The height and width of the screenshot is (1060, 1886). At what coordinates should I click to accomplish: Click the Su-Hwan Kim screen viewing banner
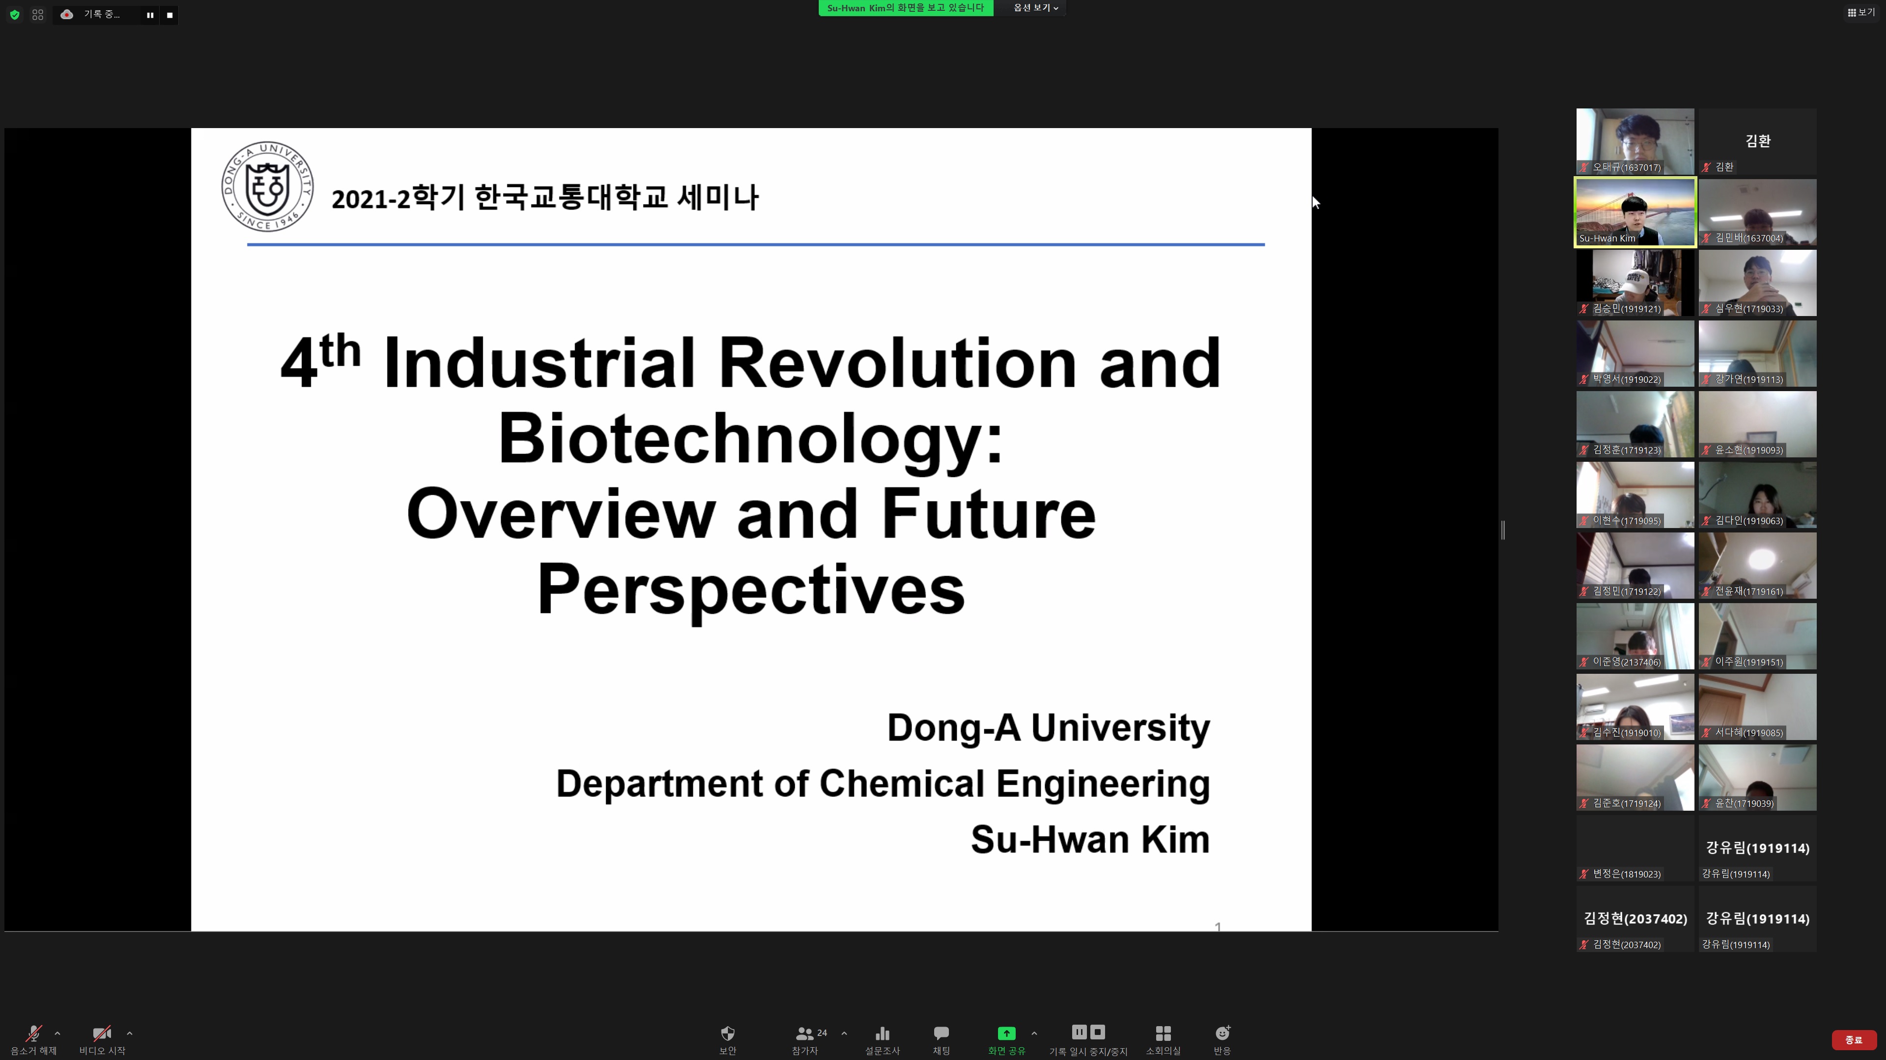click(906, 8)
